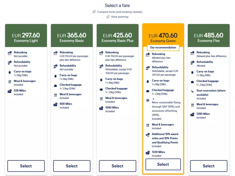Select the Economy Basic Plus fare

[118, 166]
